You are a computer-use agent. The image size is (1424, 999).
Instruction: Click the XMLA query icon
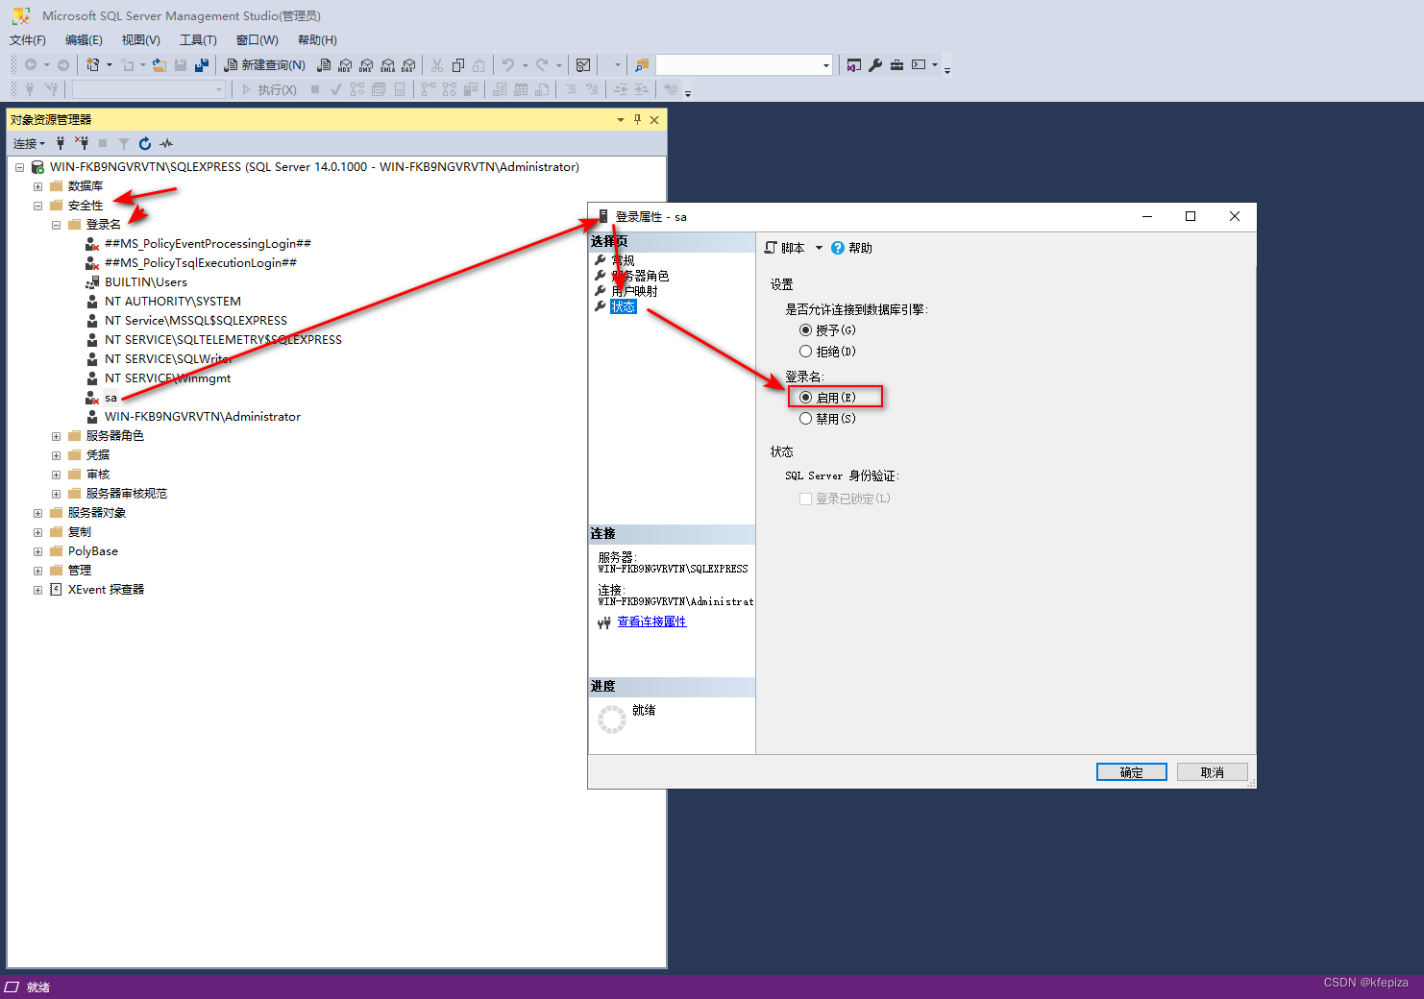pos(387,65)
